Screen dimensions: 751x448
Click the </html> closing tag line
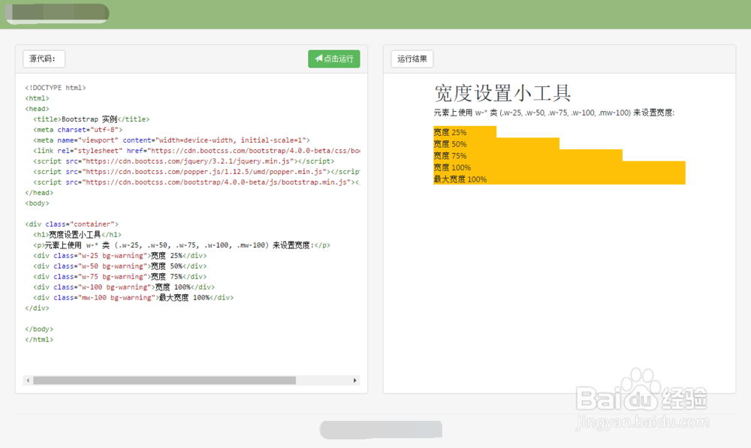click(39, 340)
